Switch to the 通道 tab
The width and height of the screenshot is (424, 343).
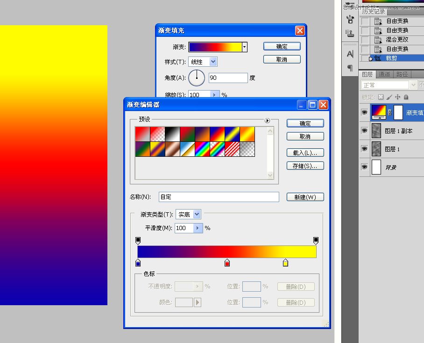(x=384, y=74)
